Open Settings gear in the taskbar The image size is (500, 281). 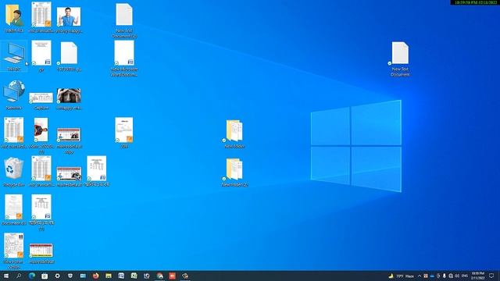57,276
